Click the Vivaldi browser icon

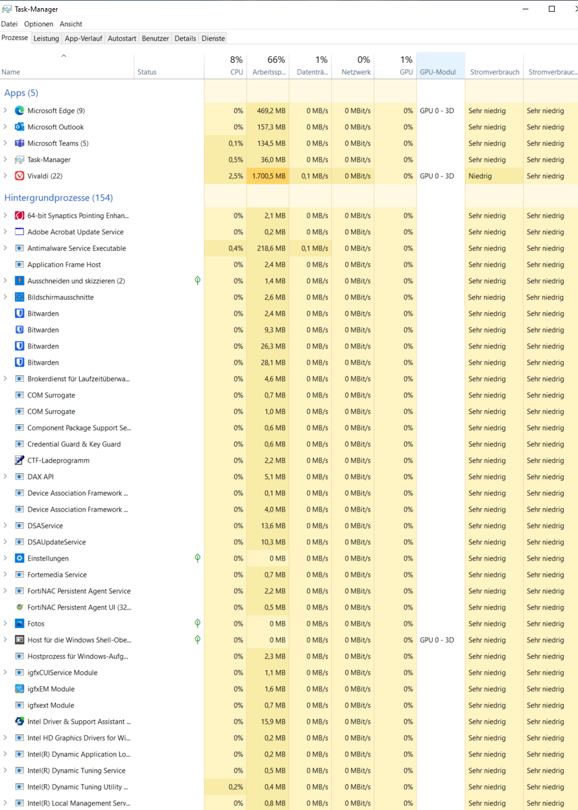point(19,176)
